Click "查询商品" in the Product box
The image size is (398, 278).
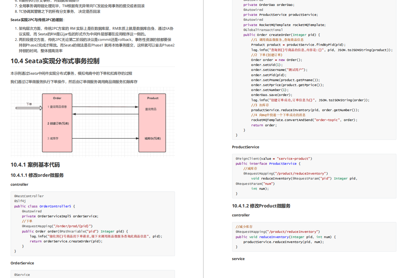tap(151, 109)
